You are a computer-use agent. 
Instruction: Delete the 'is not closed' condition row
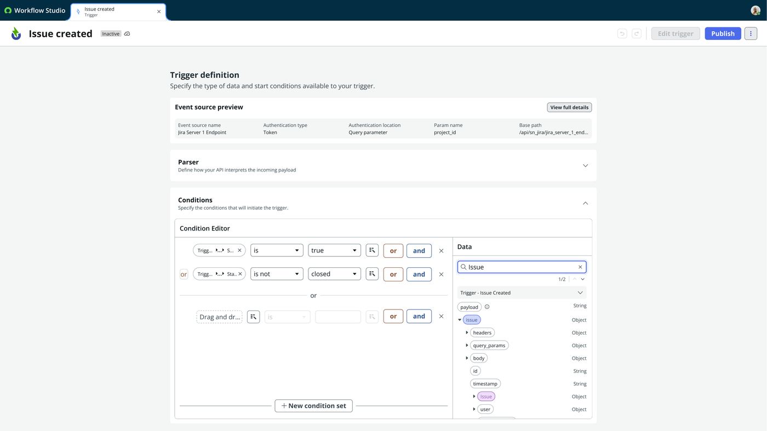click(x=441, y=274)
